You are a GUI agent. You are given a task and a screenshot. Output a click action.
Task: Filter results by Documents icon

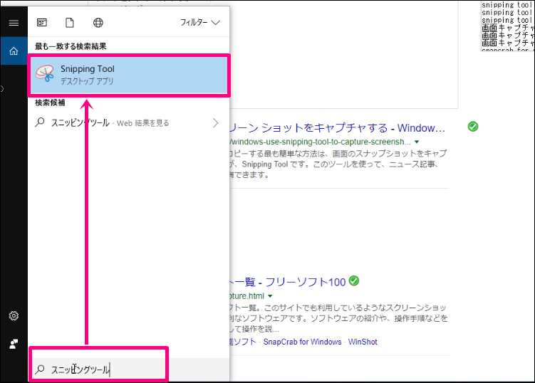pos(70,23)
